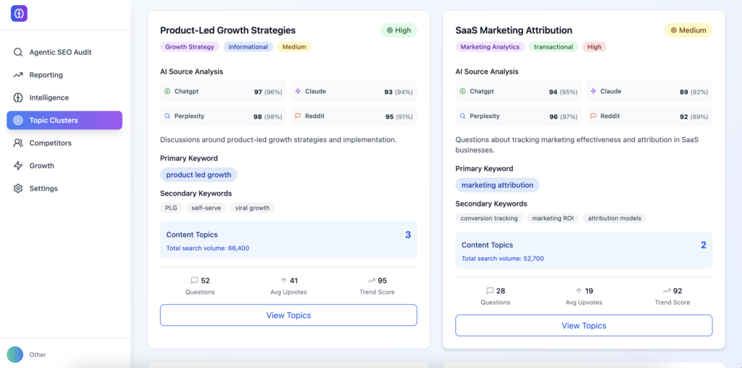Click the brain logo icon at top left

tap(20, 13)
